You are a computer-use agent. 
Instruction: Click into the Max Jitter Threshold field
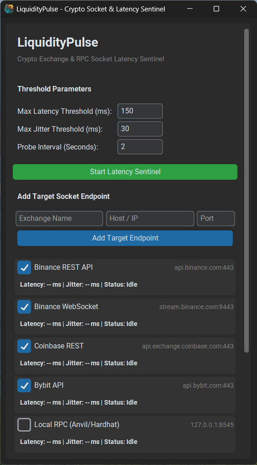click(x=140, y=129)
